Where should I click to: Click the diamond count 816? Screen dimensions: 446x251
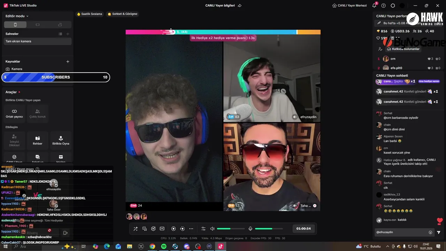click(x=382, y=31)
